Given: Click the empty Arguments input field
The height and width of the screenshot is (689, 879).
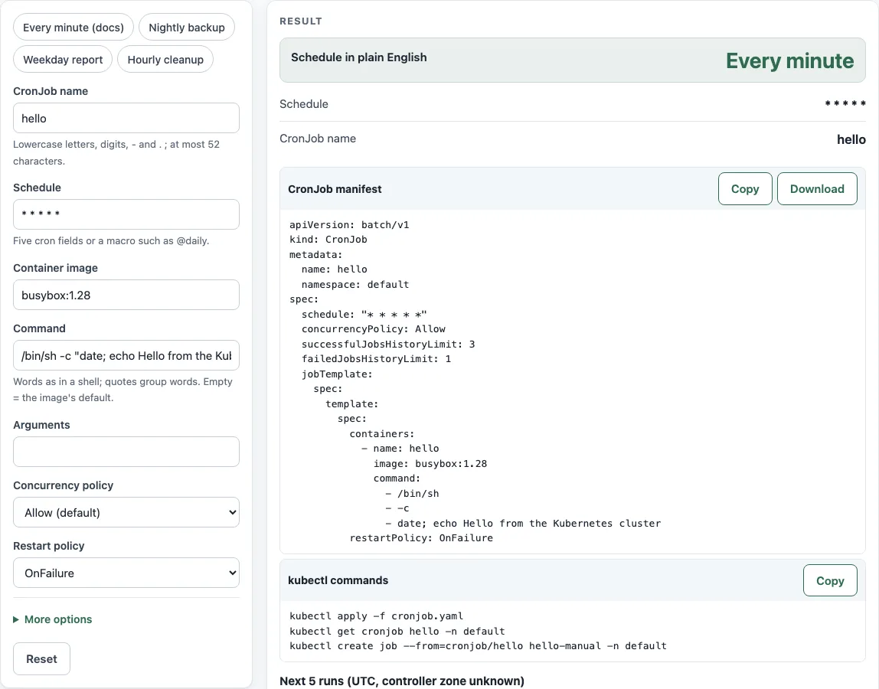Looking at the screenshot, I should (x=126, y=452).
